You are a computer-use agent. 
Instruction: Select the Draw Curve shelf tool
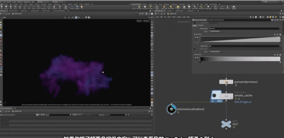(x=44, y=7)
